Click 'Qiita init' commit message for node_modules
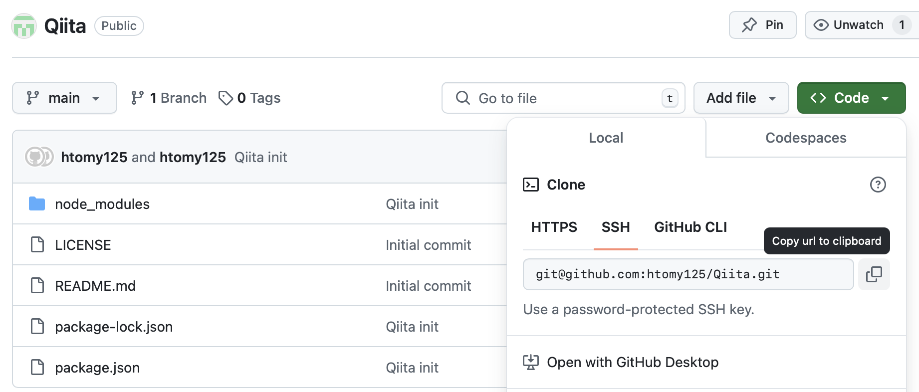 (x=412, y=204)
